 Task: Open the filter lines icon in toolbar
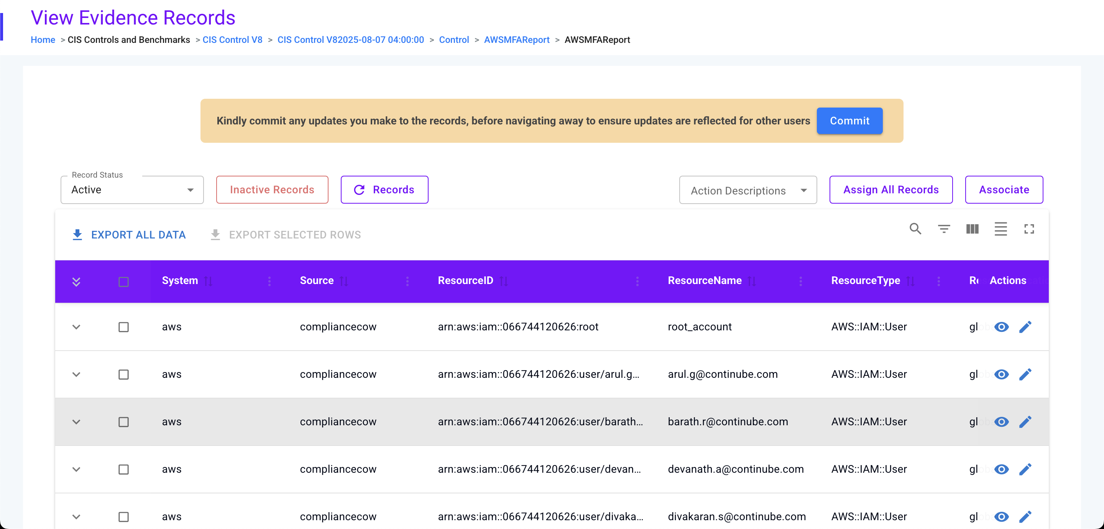point(944,229)
